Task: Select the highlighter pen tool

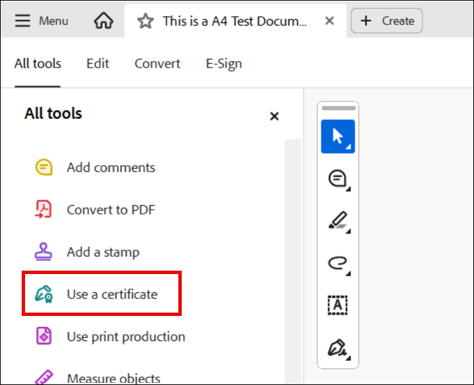Action: point(338,221)
